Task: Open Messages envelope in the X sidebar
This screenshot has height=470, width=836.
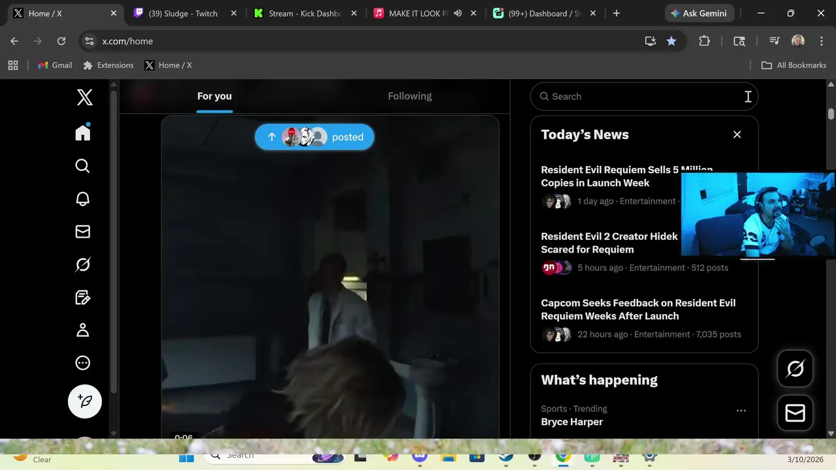Action: coord(82,232)
